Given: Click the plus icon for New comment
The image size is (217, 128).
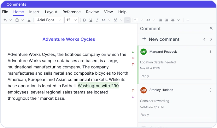Looking at the screenshot, I should click(144, 39).
